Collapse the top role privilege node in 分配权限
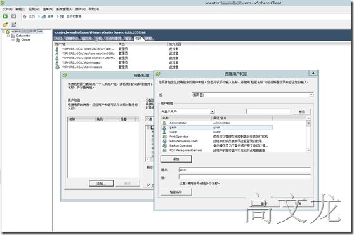The height and width of the screenshot is (235, 354). [148, 128]
